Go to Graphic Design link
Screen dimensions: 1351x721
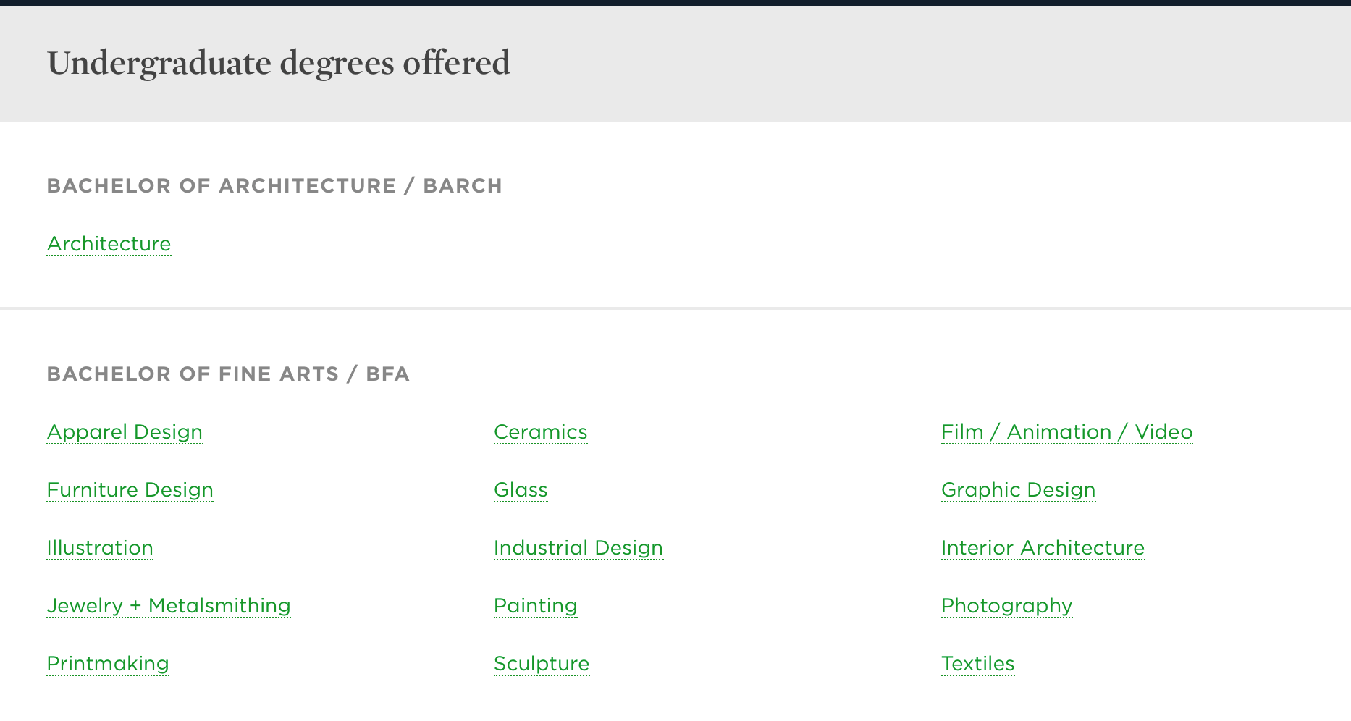point(1018,490)
